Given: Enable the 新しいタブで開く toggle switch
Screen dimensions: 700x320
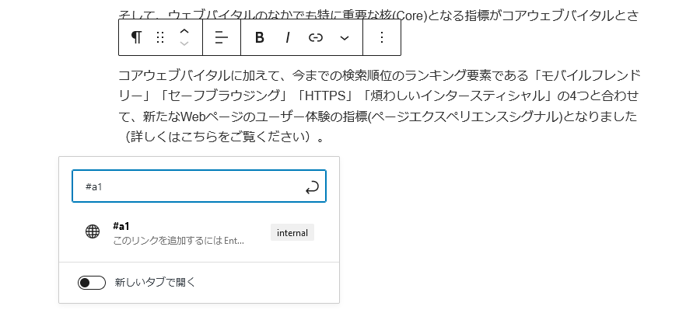Looking at the screenshot, I should pyautogui.click(x=92, y=283).
